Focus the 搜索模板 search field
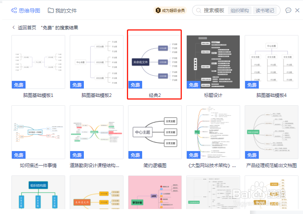Screen dimensions: 303x214 click(214, 10)
